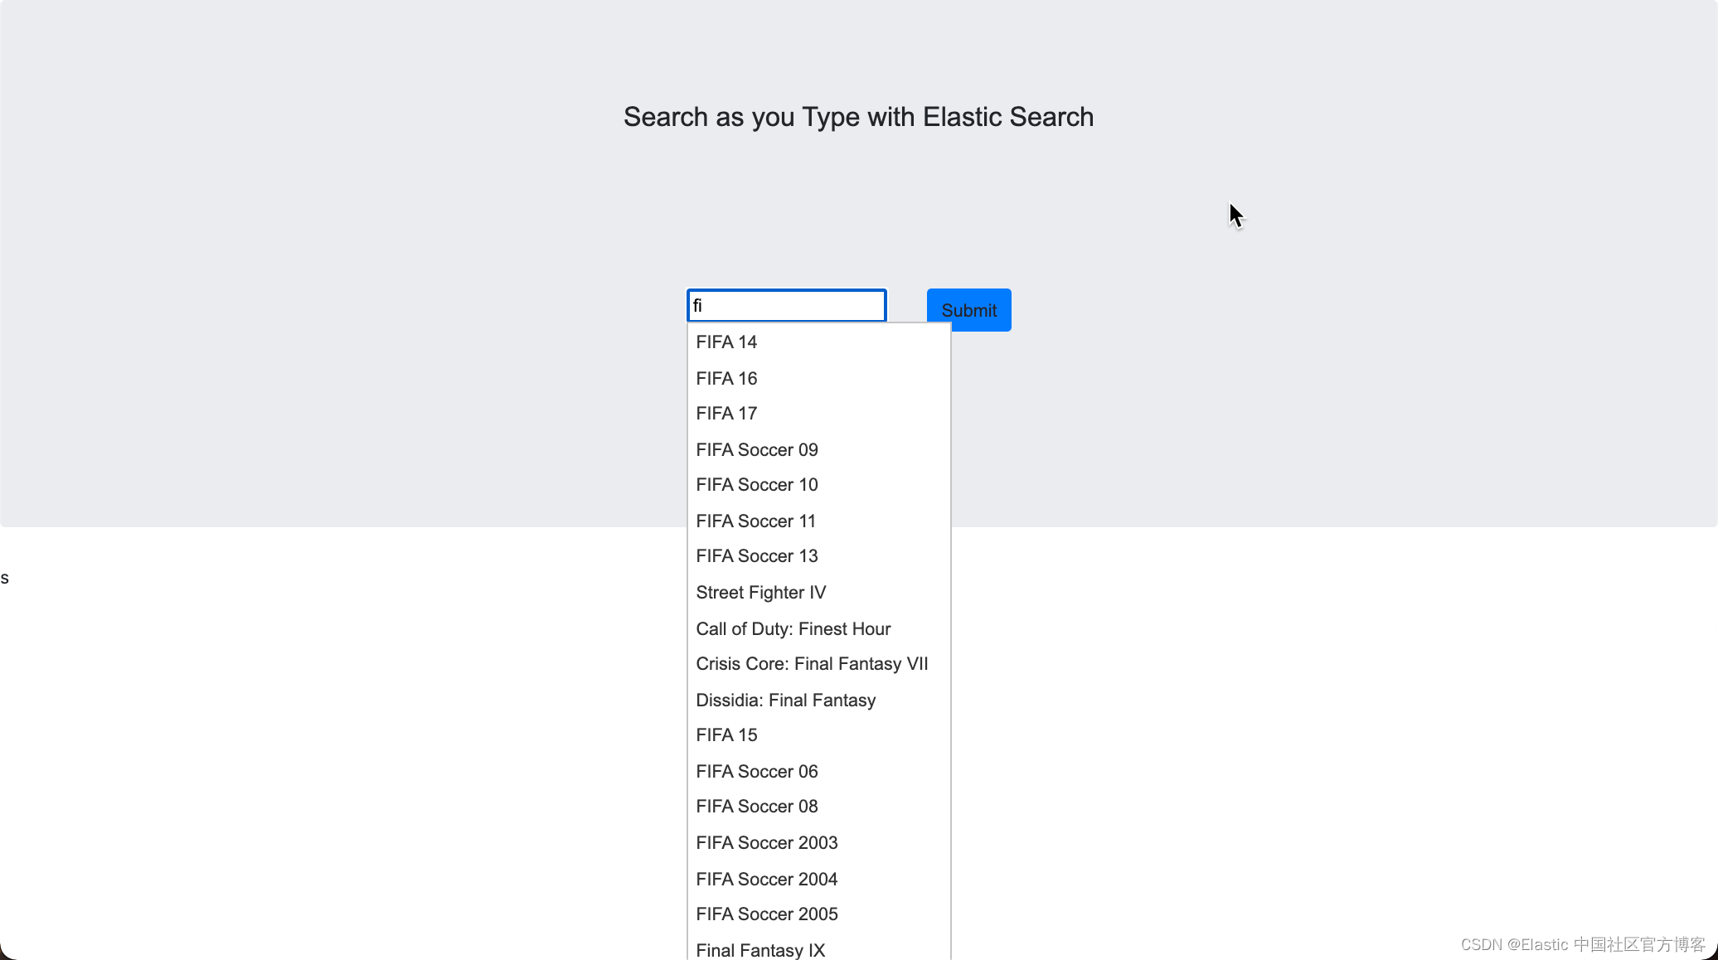Select 'FIFA Soccer 09' suggestion
1718x960 pixels.
point(756,450)
